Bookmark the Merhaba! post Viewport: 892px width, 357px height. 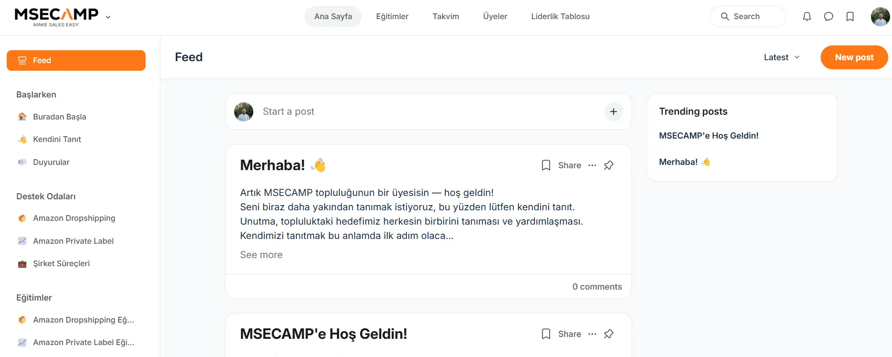(x=546, y=165)
